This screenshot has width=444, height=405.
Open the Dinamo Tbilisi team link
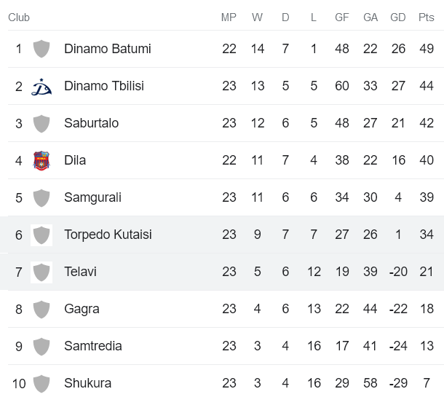104,86
